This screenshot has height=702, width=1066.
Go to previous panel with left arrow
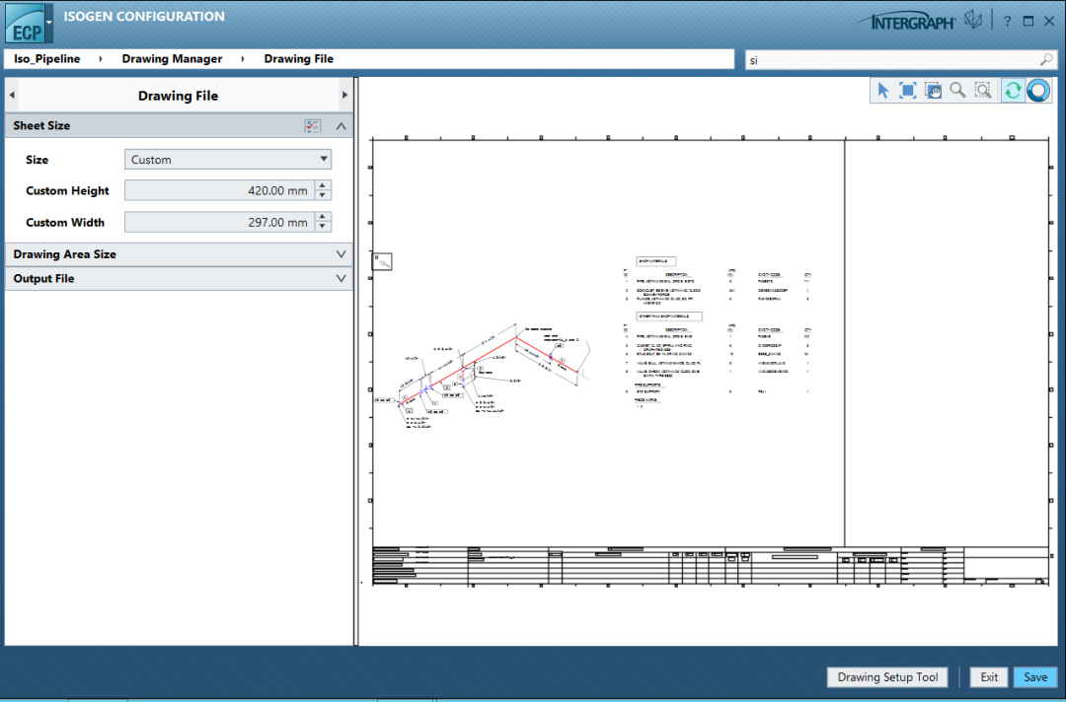12,95
